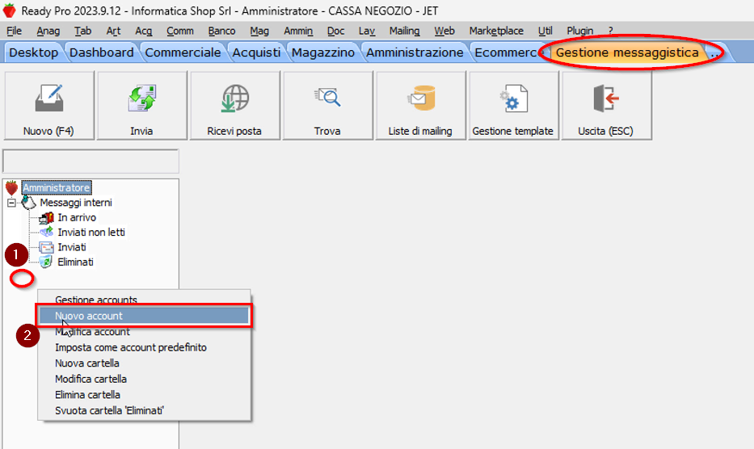Open the Acq menu
This screenshot has width=754, height=449.
click(x=143, y=31)
